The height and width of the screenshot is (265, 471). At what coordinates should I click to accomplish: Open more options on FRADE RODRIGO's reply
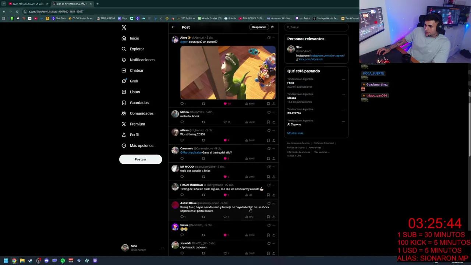tap(274, 185)
